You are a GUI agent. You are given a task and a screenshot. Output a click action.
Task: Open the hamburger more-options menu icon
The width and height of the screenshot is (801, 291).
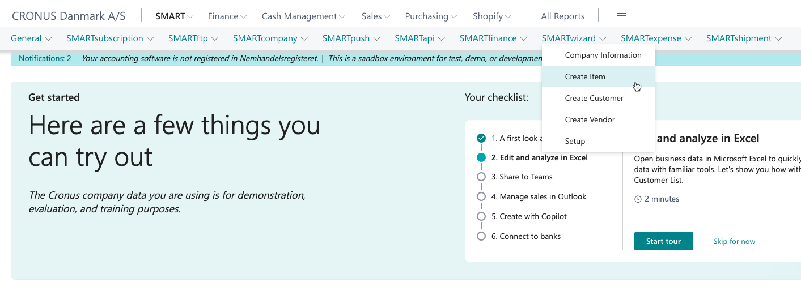(x=621, y=16)
